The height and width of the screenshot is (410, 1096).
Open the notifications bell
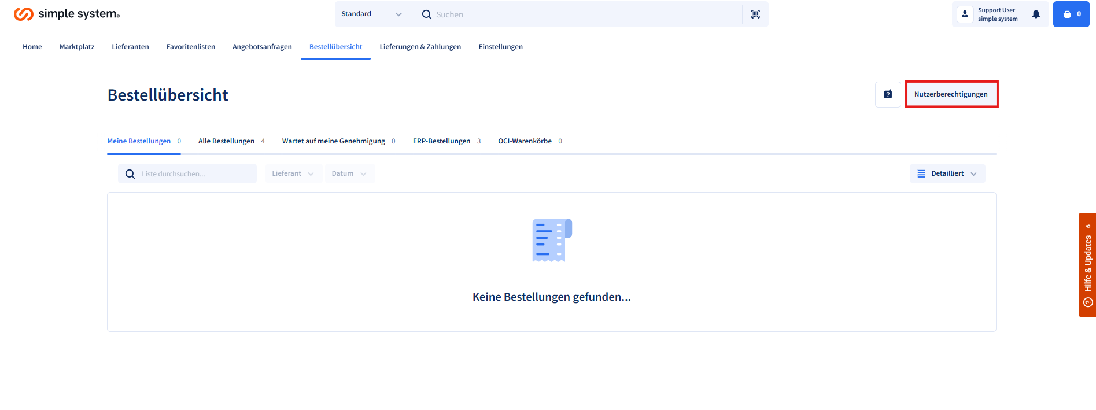coord(1036,14)
